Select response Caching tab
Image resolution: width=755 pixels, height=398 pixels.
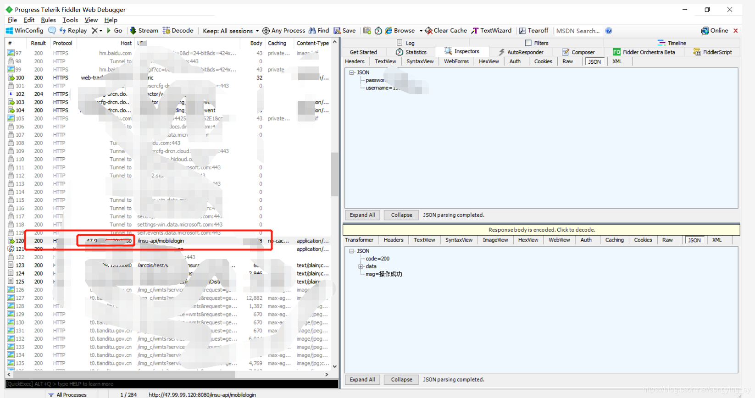[x=614, y=240]
